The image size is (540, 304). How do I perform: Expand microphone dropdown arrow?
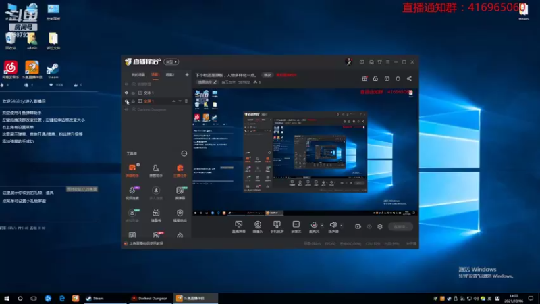tap(322, 226)
